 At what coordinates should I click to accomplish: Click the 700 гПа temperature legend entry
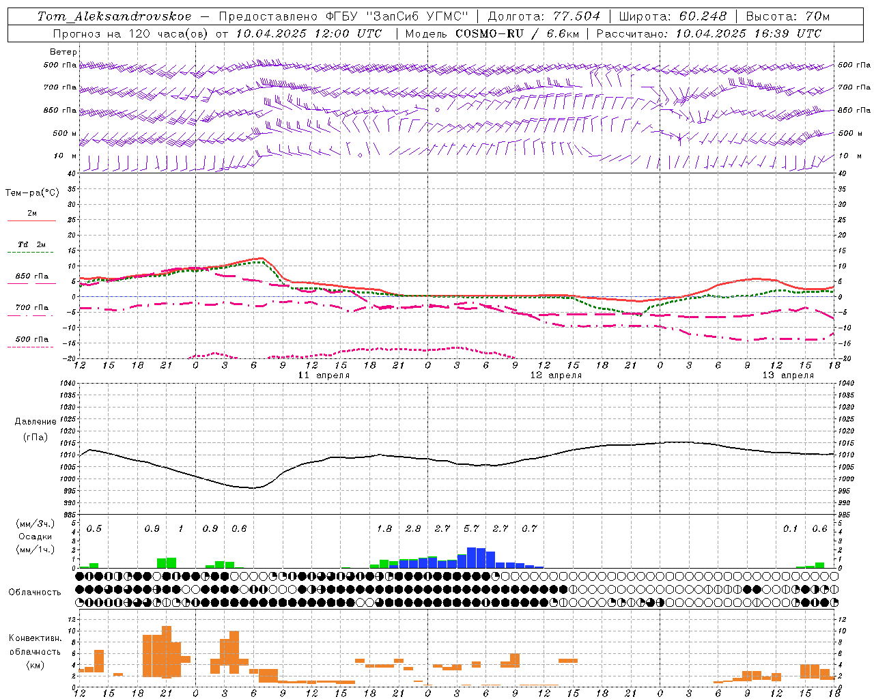(31, 308)
